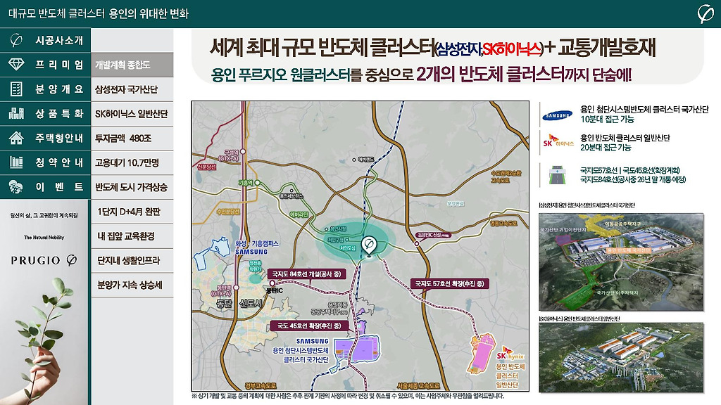Click the 경부고속도로 label on the map
This screenshot has height=405, width=721.
261,386
